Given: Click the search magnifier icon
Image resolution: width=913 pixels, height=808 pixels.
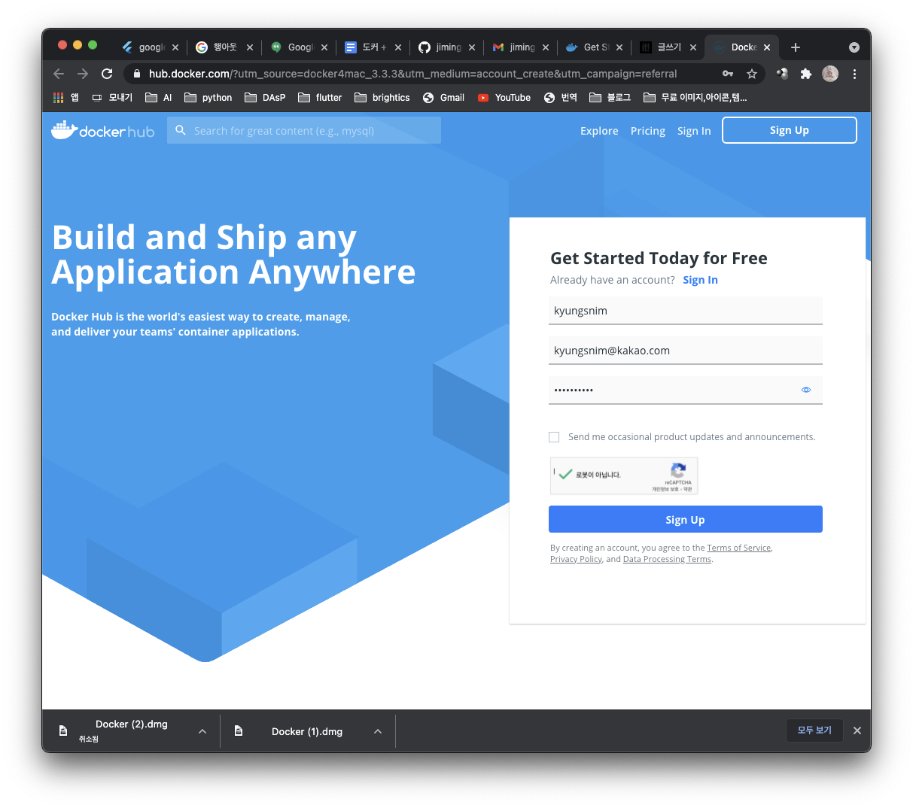Looking at the screenshot, I should pyautogui.click(x=181, y=130).
